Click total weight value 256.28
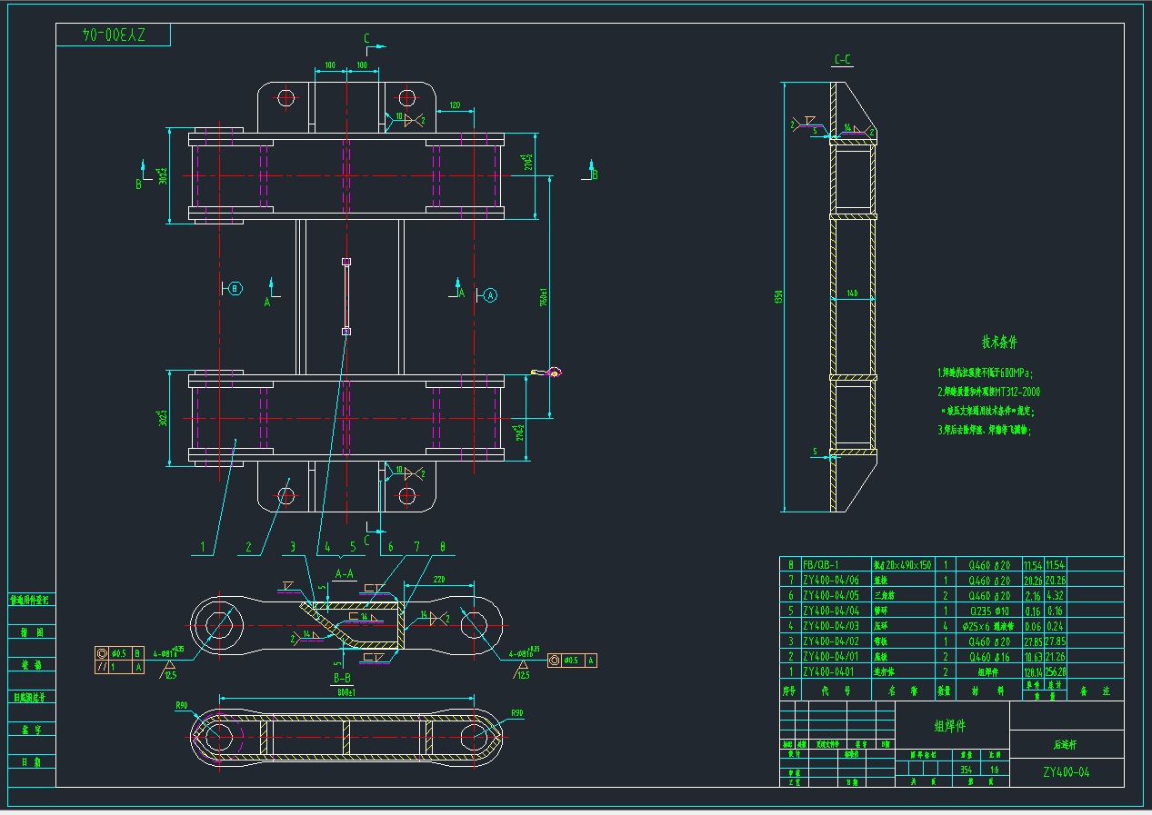Viewport: 1152px width, 815px height. tap(1057, 671)
